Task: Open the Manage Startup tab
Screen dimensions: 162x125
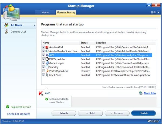Action: coord(66,12)
